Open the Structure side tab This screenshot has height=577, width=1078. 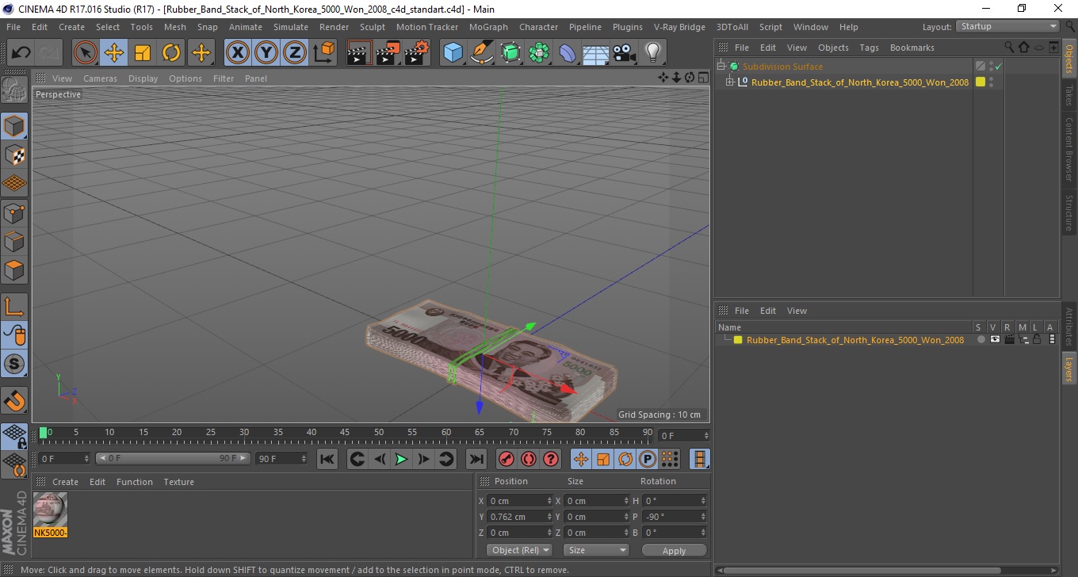coord(1069,212)
